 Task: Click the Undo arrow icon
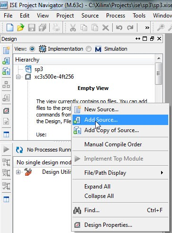[119, 27]
